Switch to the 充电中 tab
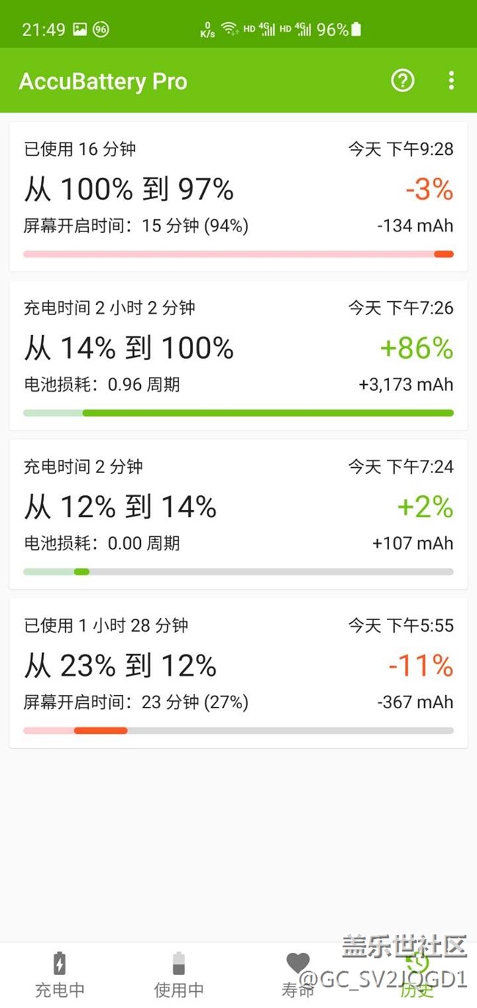 click(60, 973)
